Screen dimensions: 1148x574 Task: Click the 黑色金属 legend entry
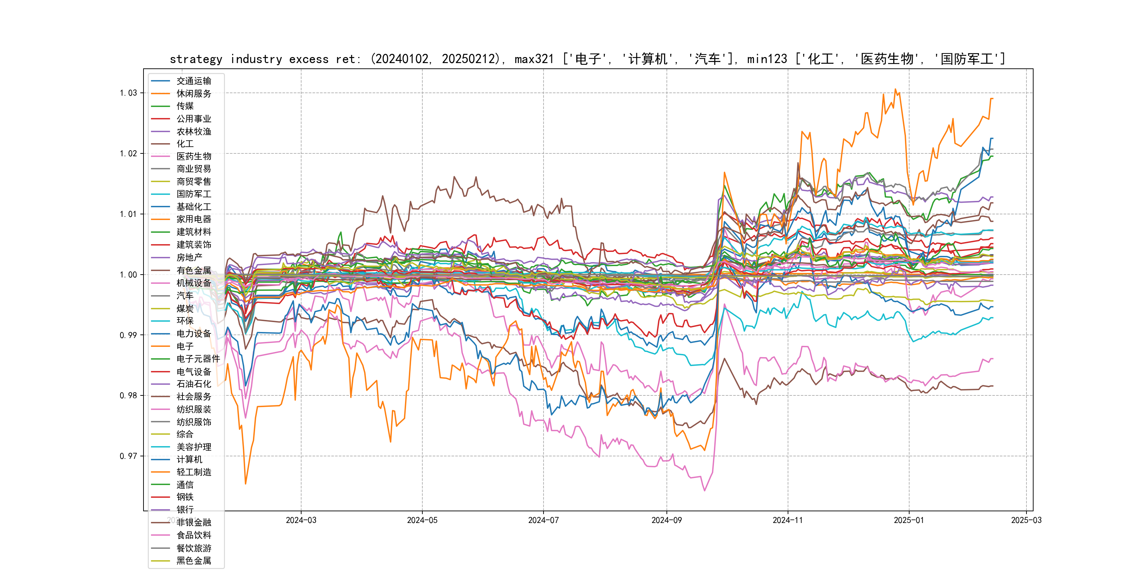[193, 561]
